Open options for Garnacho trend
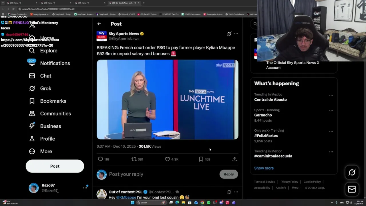The width and height of the screenshot is (366, 206). [x=331, y=111]
